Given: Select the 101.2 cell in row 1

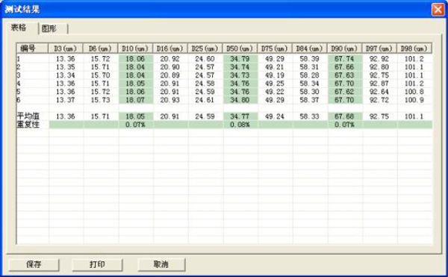Looking at the screenshot, I should (x=414, y=59).
